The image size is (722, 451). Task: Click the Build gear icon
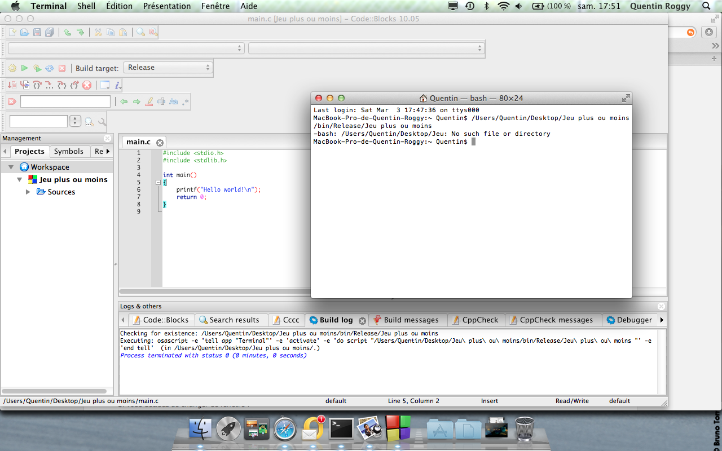pyautogui.click(x=12, y=68)
